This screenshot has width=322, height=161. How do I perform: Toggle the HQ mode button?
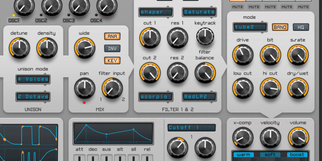(x=301, y=27)
